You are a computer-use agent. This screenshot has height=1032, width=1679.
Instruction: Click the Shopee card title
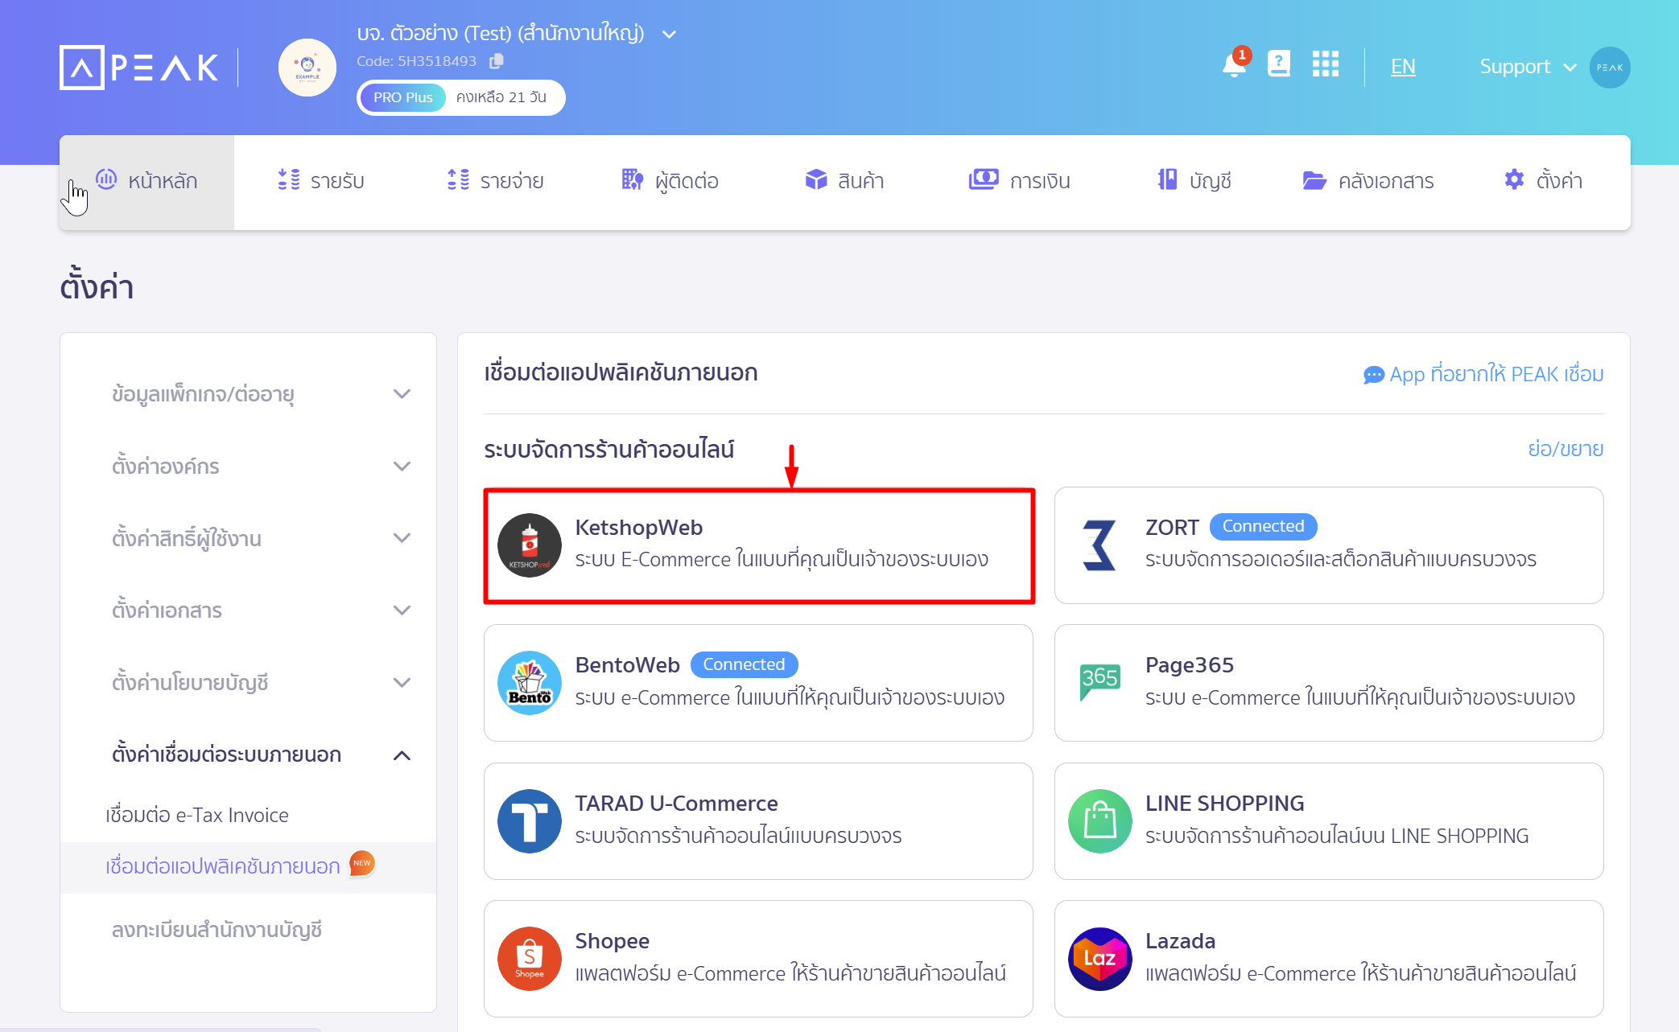[x=612, y=941]
